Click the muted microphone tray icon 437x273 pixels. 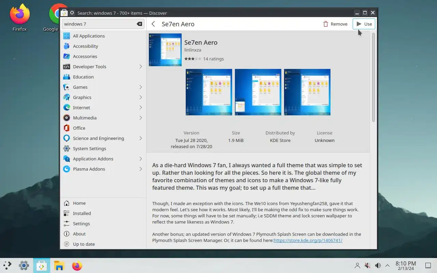[x=368, y=265]
